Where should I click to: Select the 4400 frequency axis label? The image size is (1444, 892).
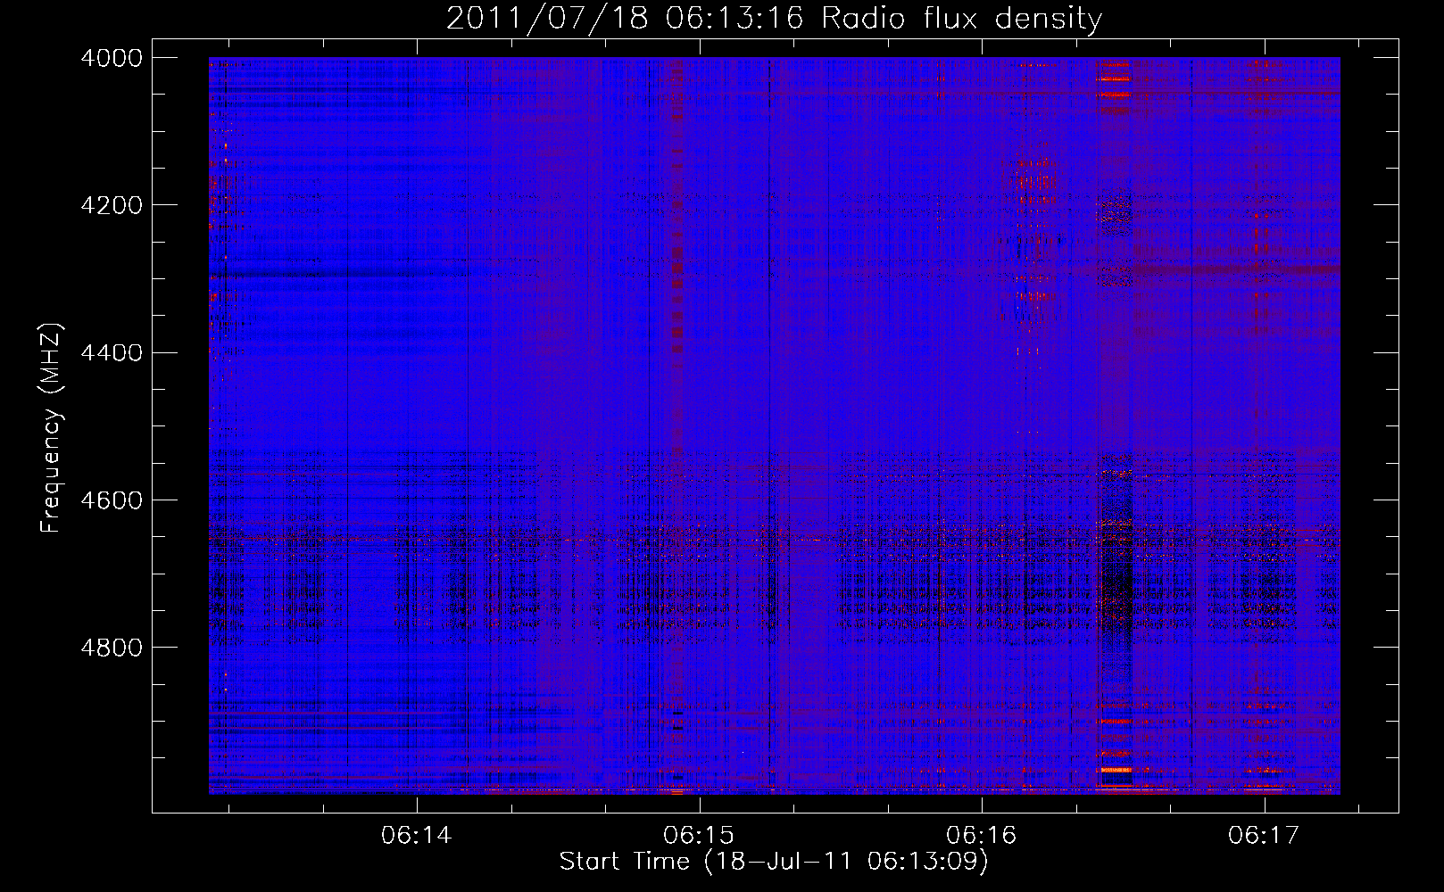coord(112,353)
